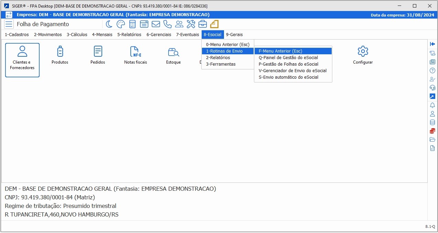The image size is (438, 233).
Task: Open Clientes e Fornecedores shortcut
Action: pos(22,60)
